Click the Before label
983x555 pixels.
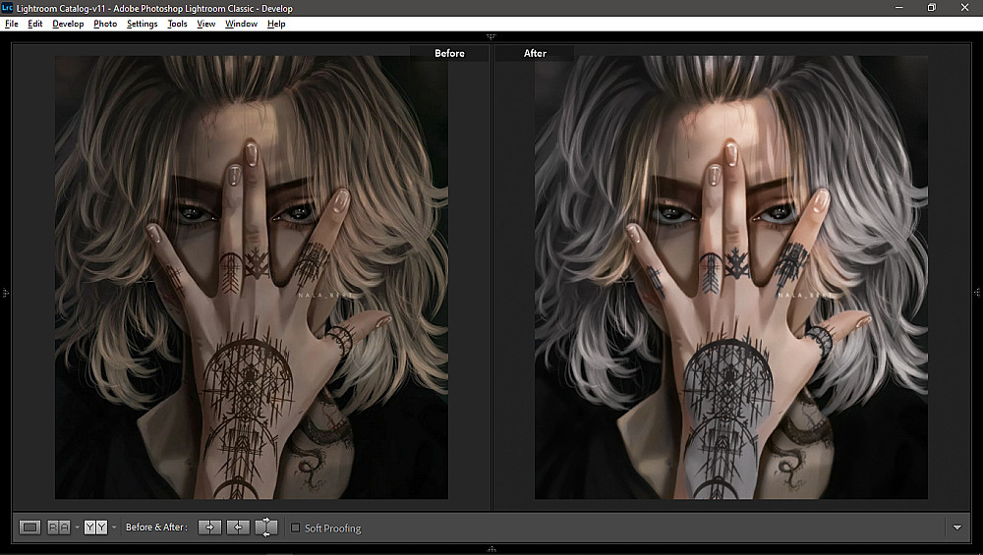(x=449, y=53)
